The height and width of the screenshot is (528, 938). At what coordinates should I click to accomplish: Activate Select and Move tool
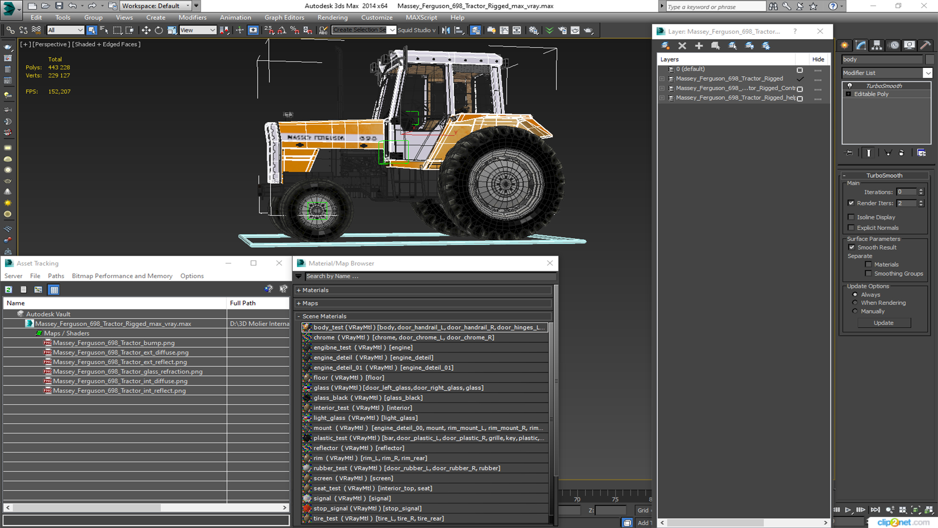tap(146, 30)
